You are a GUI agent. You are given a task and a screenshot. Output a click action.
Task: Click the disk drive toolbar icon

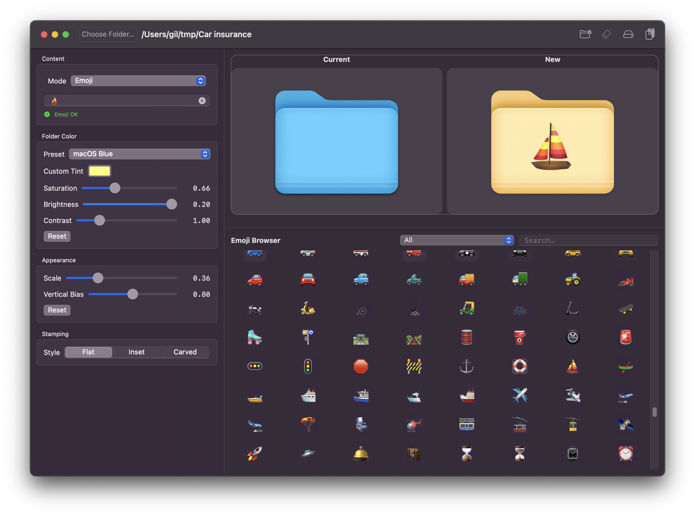(x=628, y=34)
